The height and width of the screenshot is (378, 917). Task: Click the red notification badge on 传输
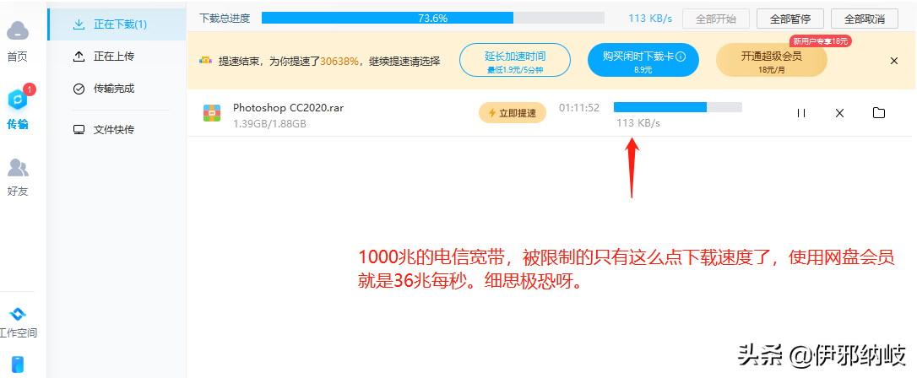click(x=30, y=89)
